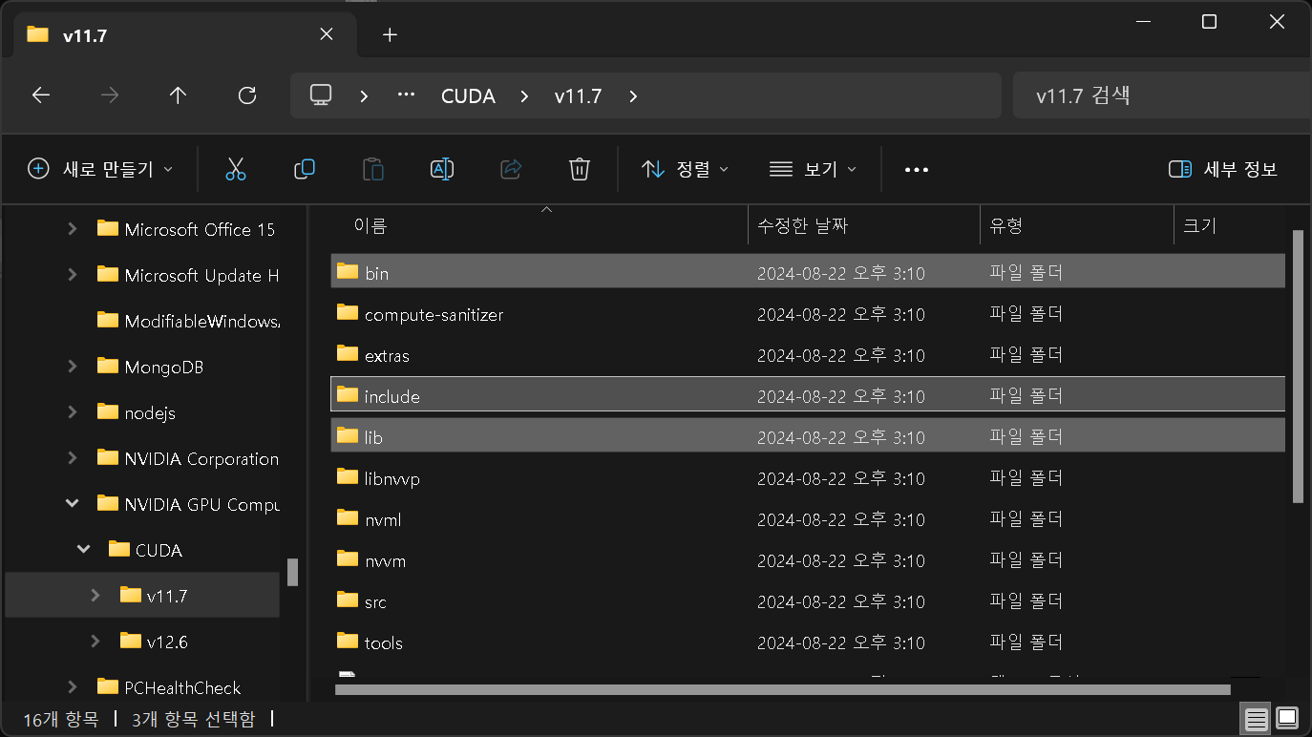Click CUDA in the breadcrumb path

click(468, 95)
